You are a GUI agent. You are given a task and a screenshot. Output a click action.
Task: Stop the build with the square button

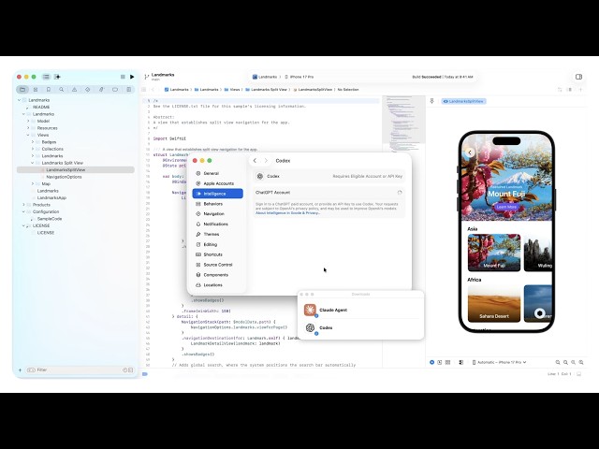click(x=123, y=77)
